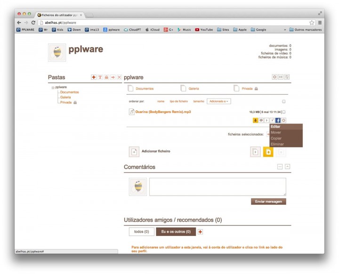Screen dimensions: 339x274
Task: Click the yellow download icon for Ocarina mp3
Action: click(x=255, y=120)
